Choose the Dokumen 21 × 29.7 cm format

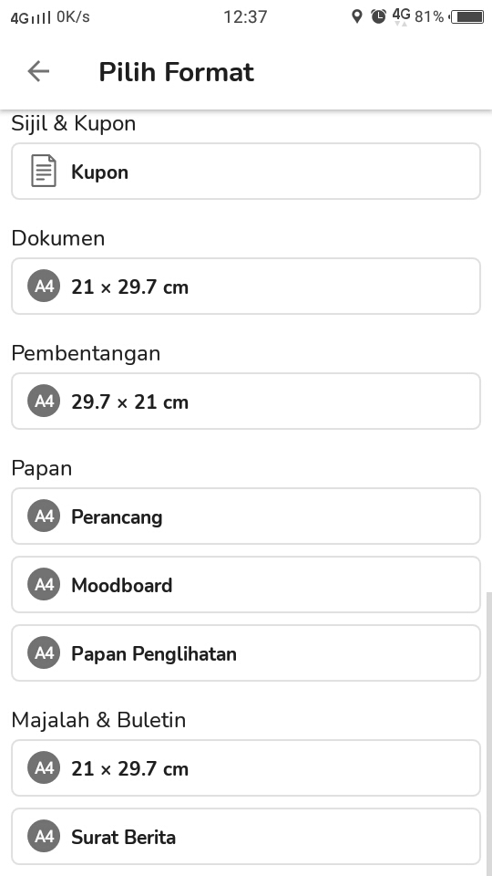pyautogui.click(x=246, y=286)
